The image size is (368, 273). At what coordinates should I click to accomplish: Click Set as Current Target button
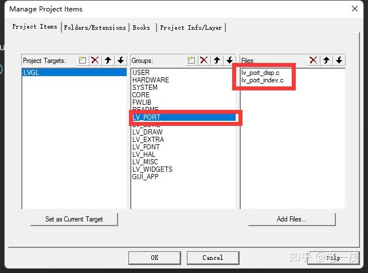point(74,219)
